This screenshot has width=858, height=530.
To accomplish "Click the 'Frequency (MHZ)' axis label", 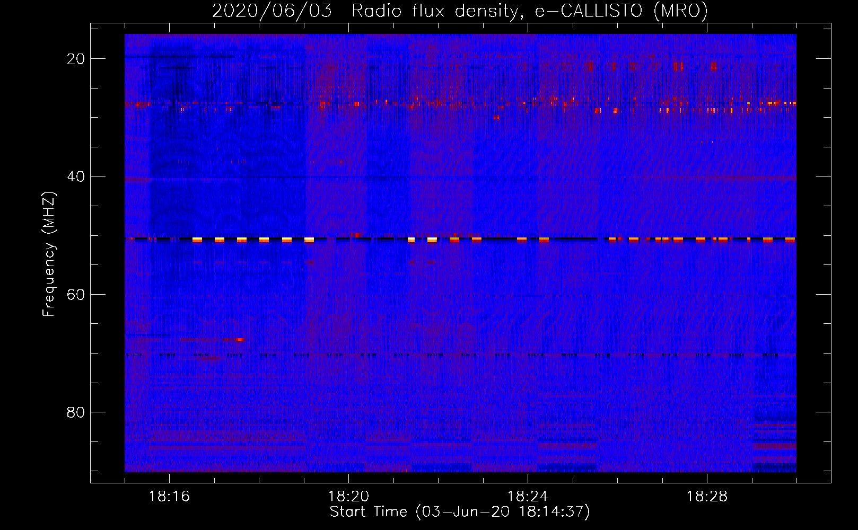I will click(49, 254).
